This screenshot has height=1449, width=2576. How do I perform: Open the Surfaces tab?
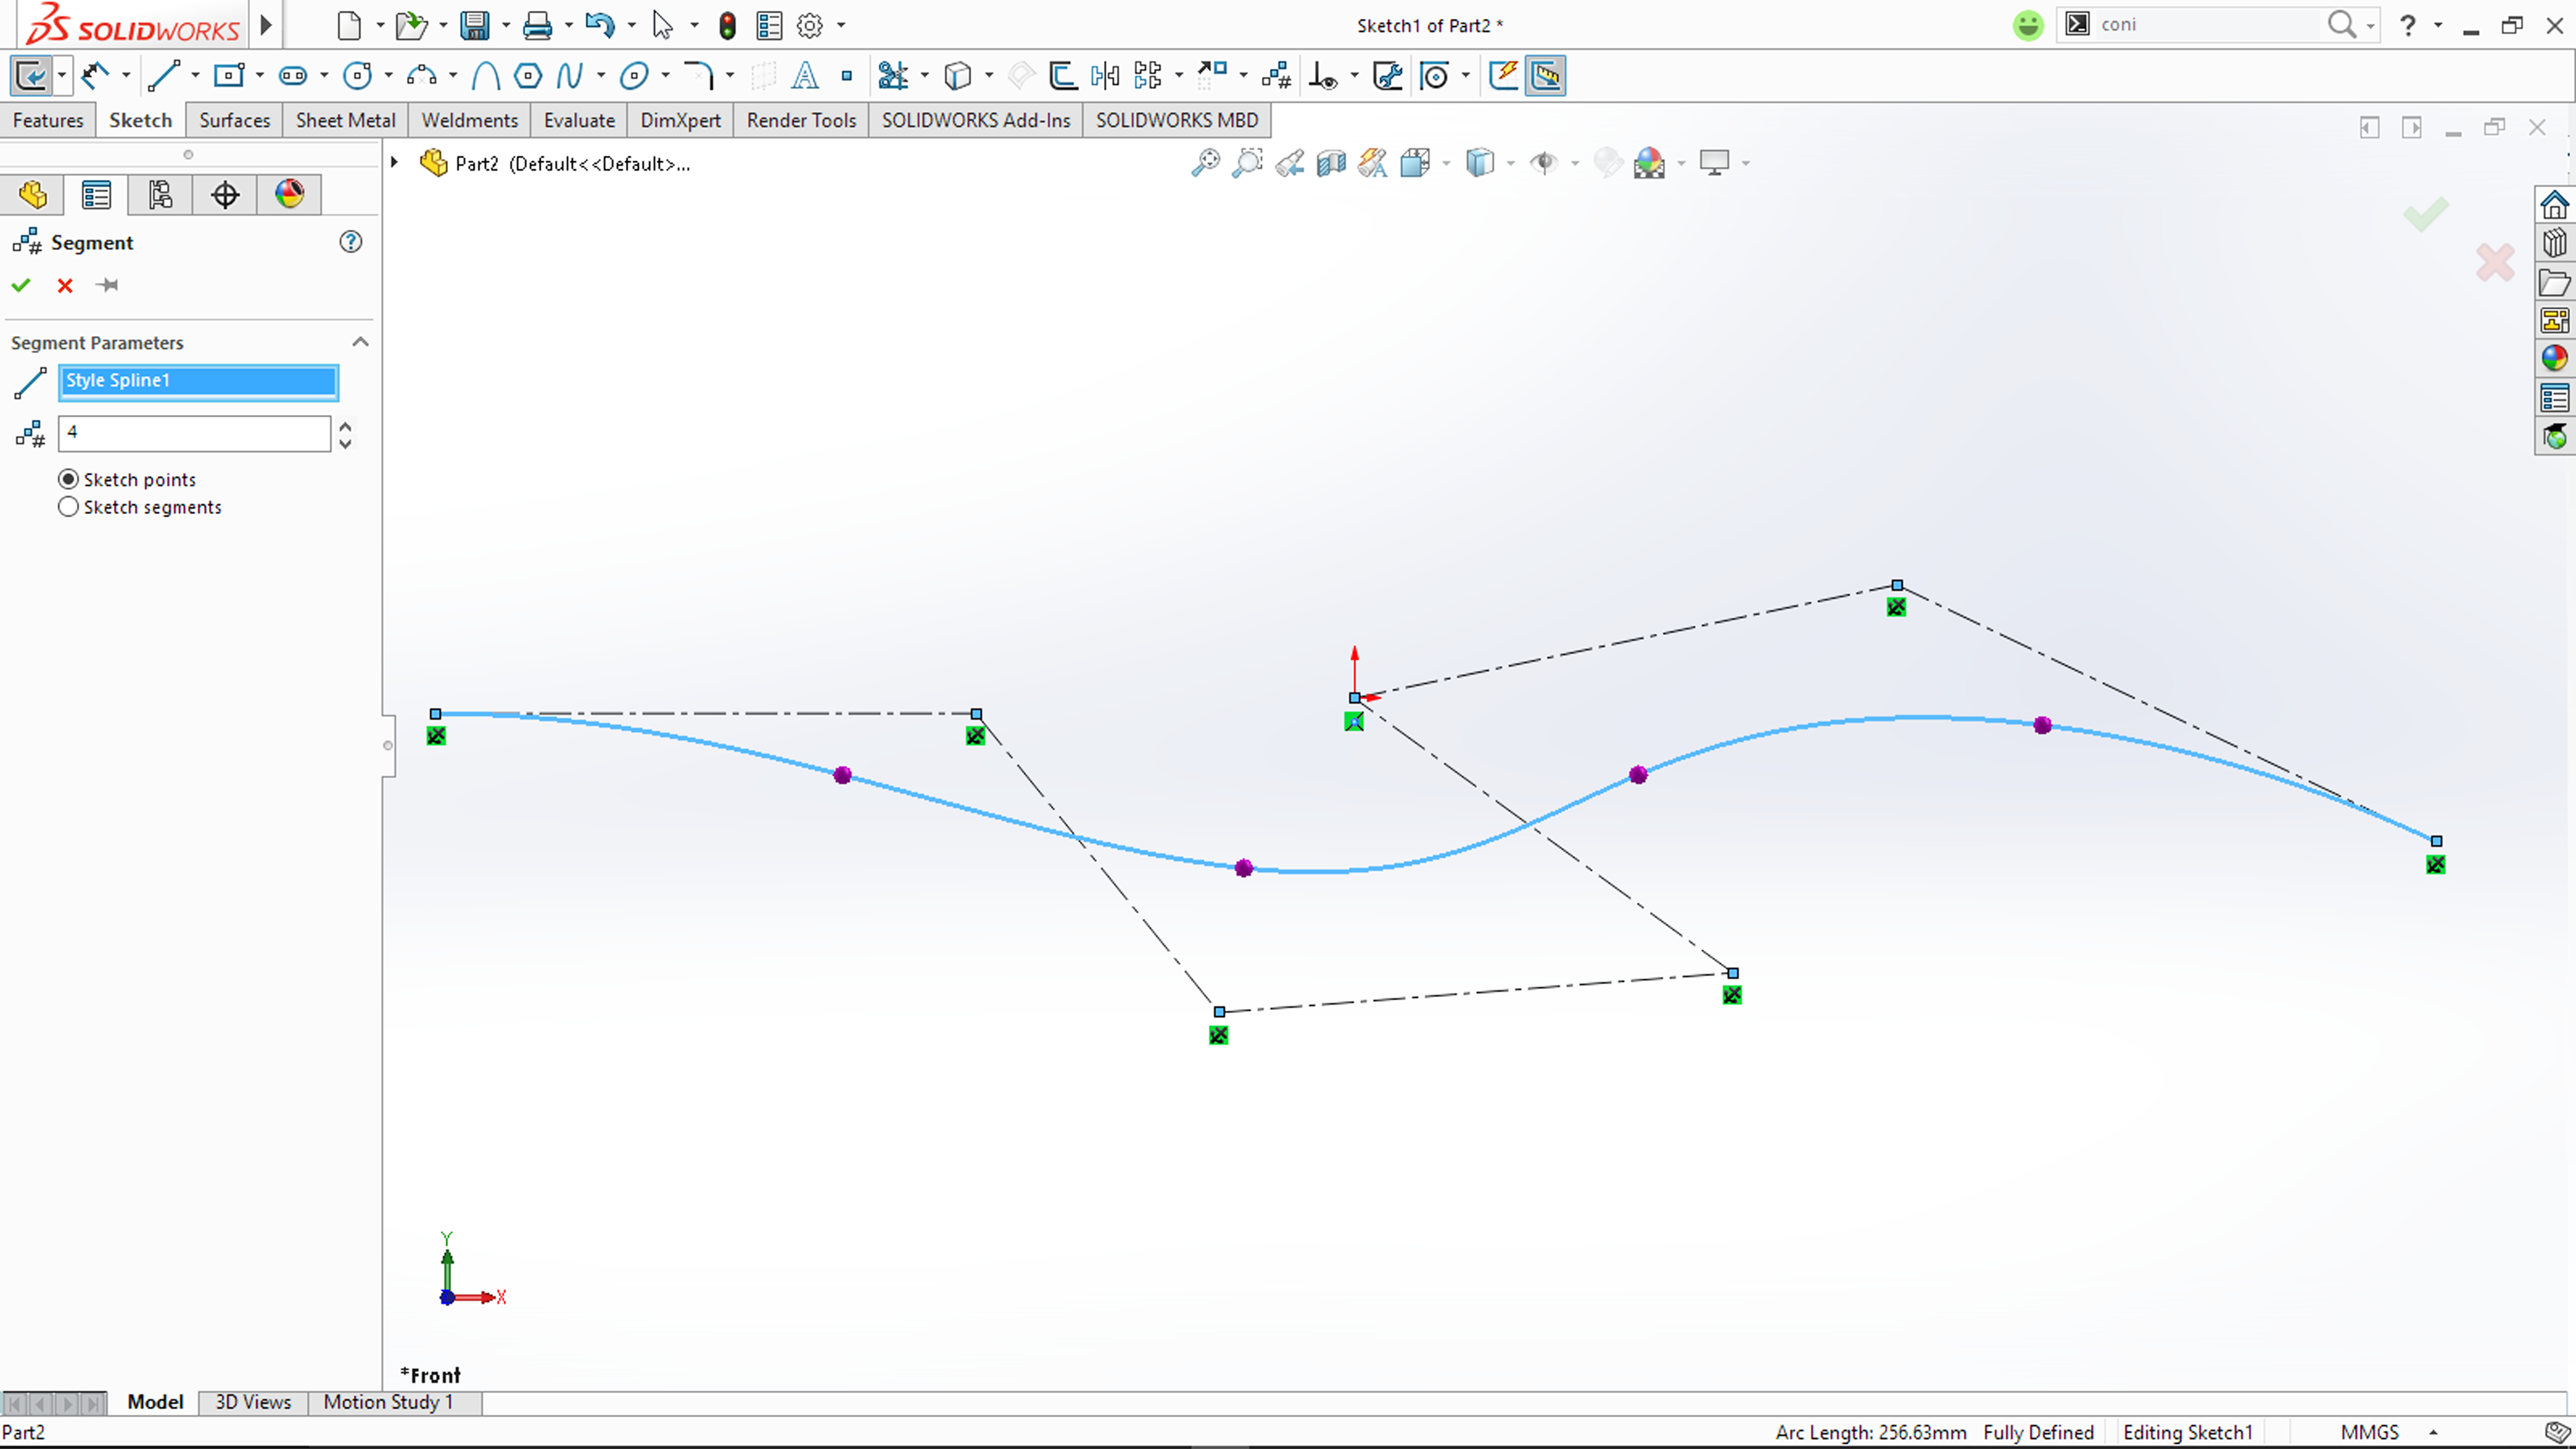pos(234,120)
